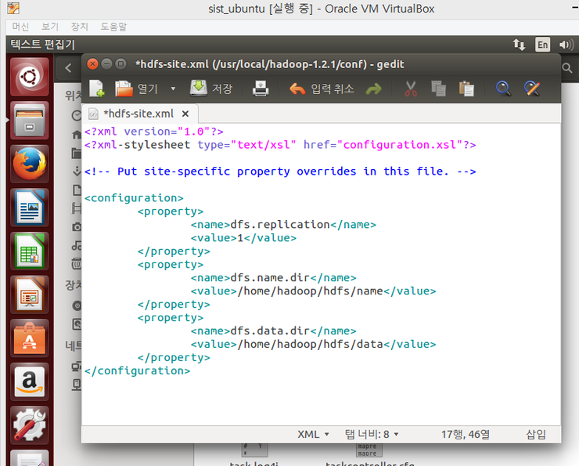The height and width of the screenshot is (466, 579).
Task: Click the print icon in toolbar
Action: point(261,89)
